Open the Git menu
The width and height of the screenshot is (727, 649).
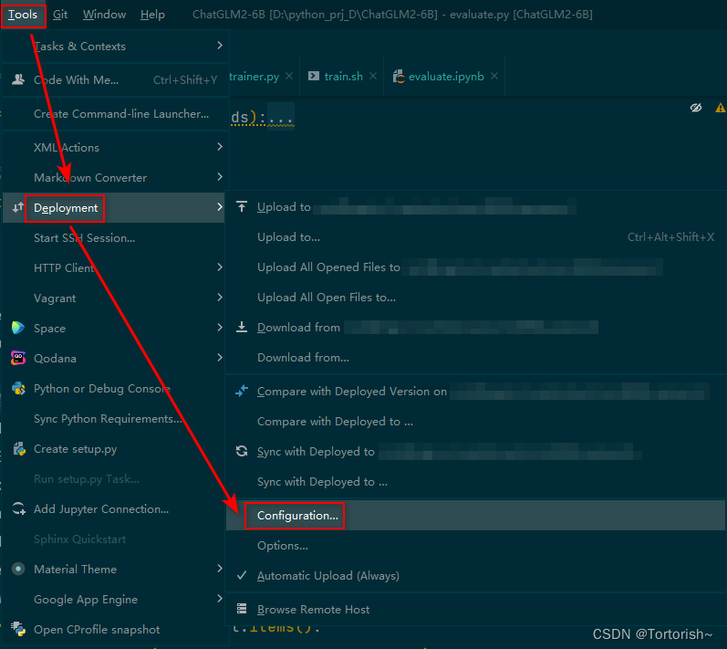coord(60,15)
